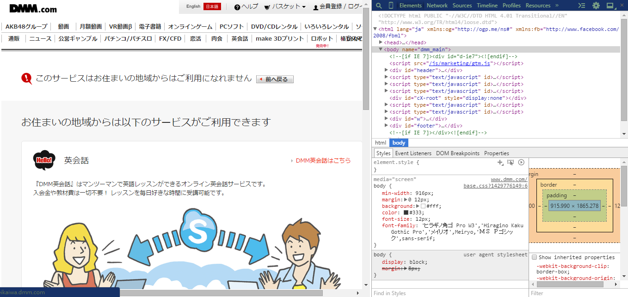Click New Style Rule plus icon
628x297 pixels.
(x=500, y=162)
